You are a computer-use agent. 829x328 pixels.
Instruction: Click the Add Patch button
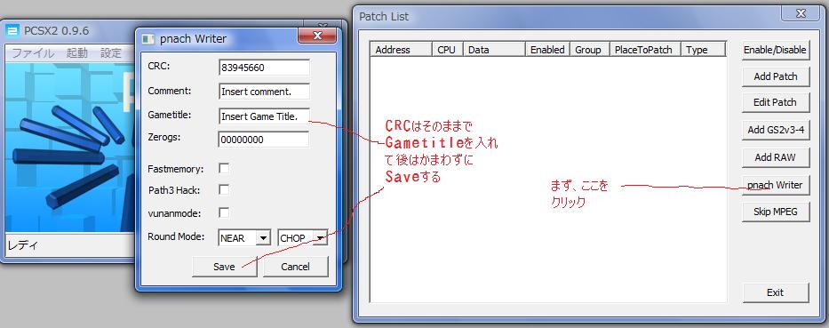pos(775,76)
